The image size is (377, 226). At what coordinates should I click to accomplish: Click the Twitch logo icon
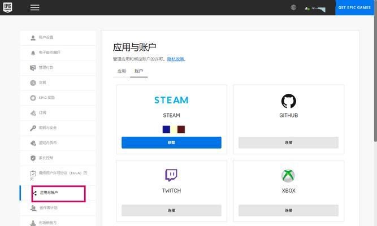(x=171, y=175)
